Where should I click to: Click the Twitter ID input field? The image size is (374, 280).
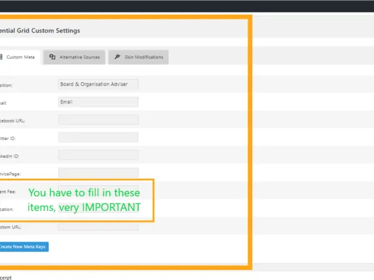click(98, 138)
